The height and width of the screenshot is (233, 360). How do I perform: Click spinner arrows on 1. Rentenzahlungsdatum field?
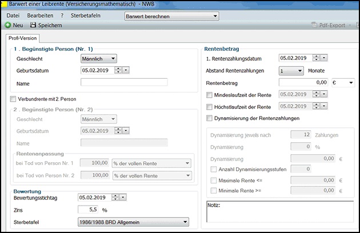pos(315,58)
